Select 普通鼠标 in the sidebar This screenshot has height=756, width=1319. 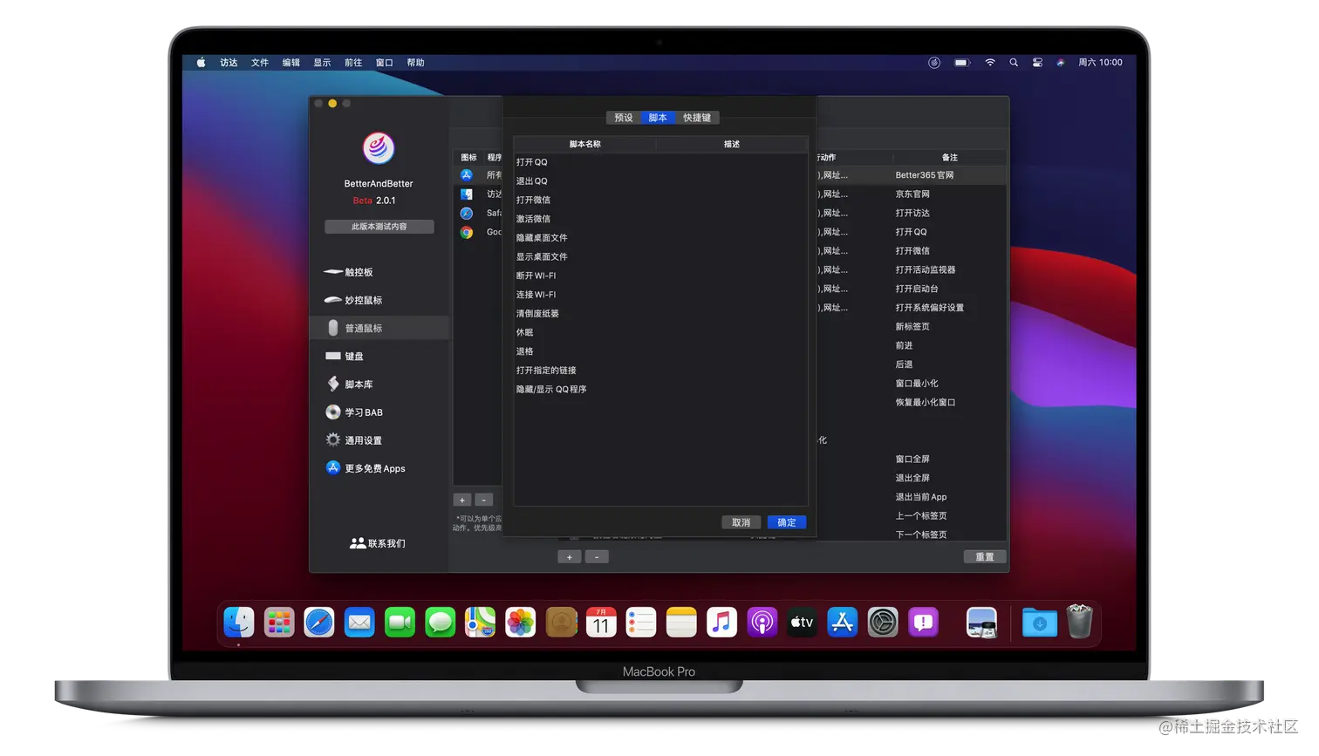(379, 328)
